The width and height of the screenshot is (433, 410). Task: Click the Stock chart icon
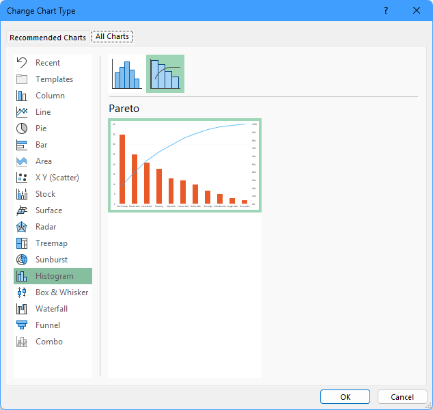pos(22,194)
